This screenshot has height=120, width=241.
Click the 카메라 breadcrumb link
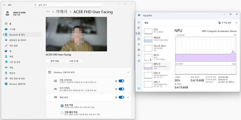62,12
